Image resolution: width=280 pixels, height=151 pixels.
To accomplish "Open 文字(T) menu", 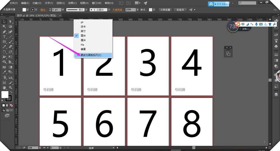I will tap(49, 3).
